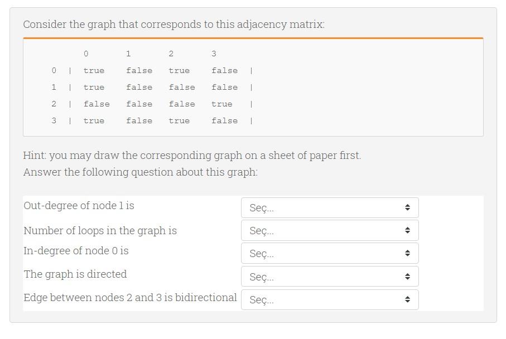Click the arrow icon on directed dropdown
Image resolution: width=506 pixels, height=339 pixels.
pos(408,277)
